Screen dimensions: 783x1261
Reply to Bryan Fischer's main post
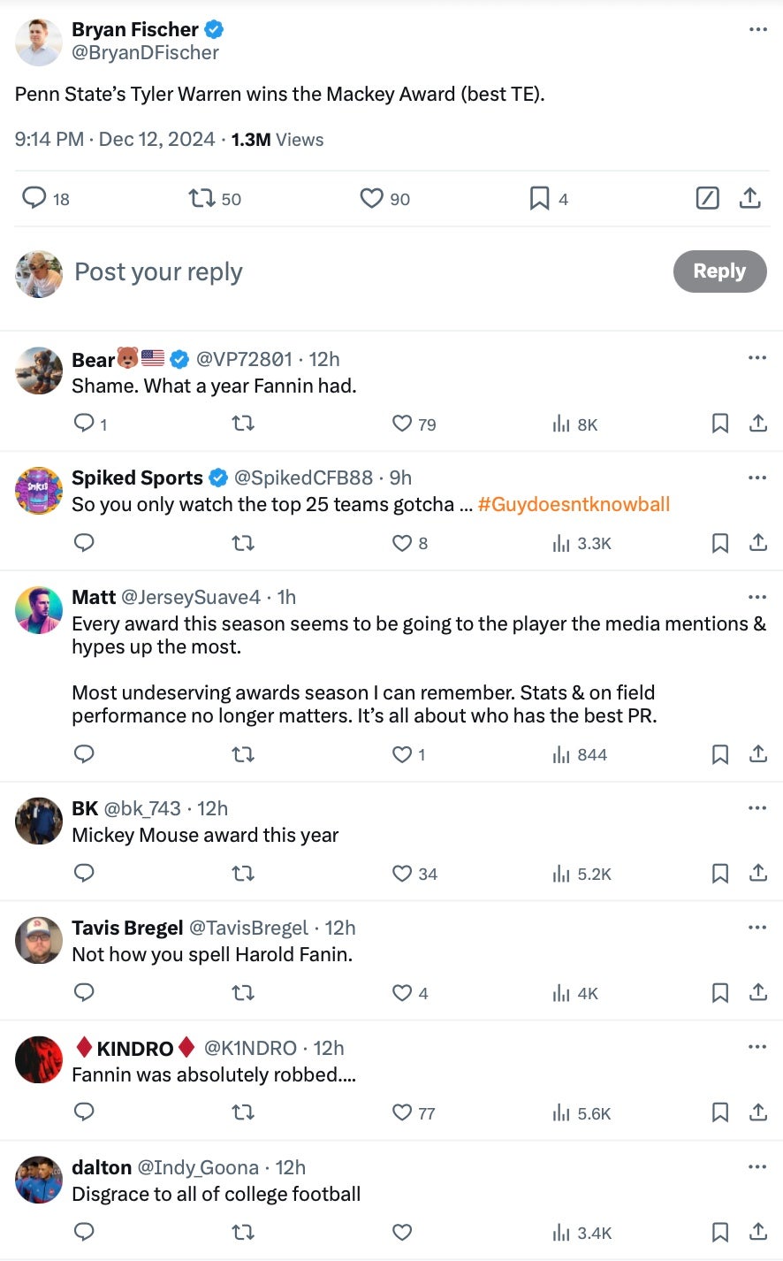point(34,197)
